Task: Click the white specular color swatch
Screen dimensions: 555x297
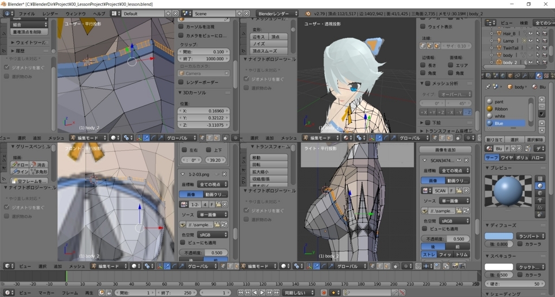Action: point(499,267)
